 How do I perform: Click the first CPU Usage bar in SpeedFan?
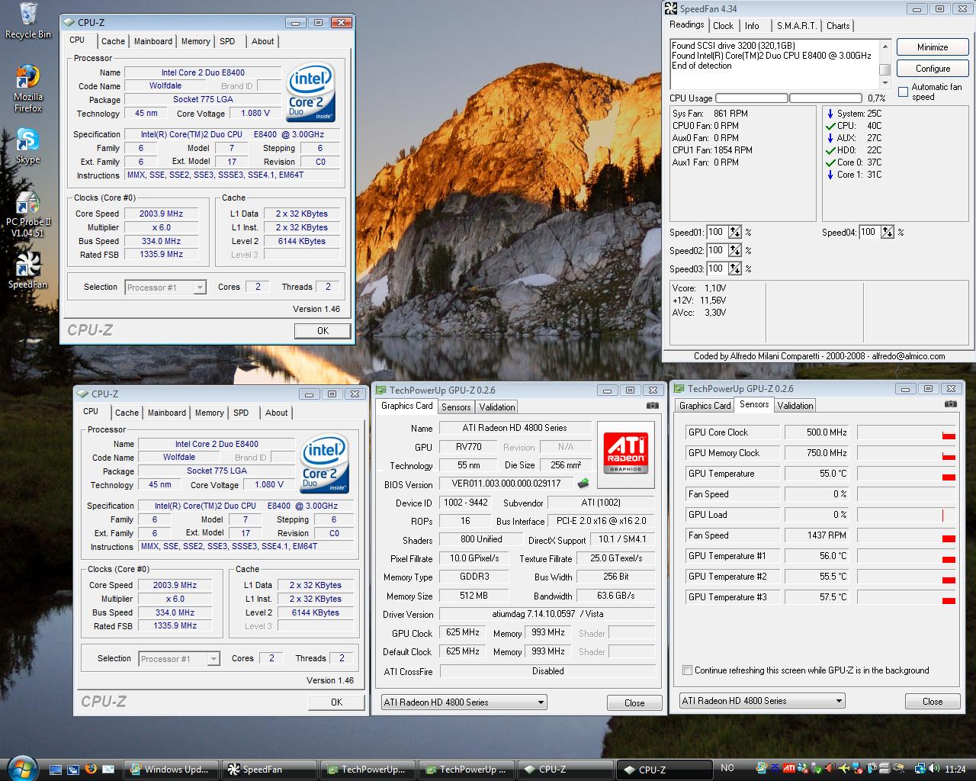pyautogui.click(x=752, y=98)
